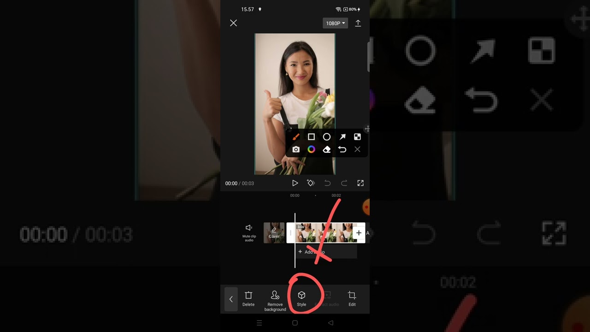This screenshot has width=590, height=332.
Task: Select the mosaic checker tool
Action: pos(357,137)
